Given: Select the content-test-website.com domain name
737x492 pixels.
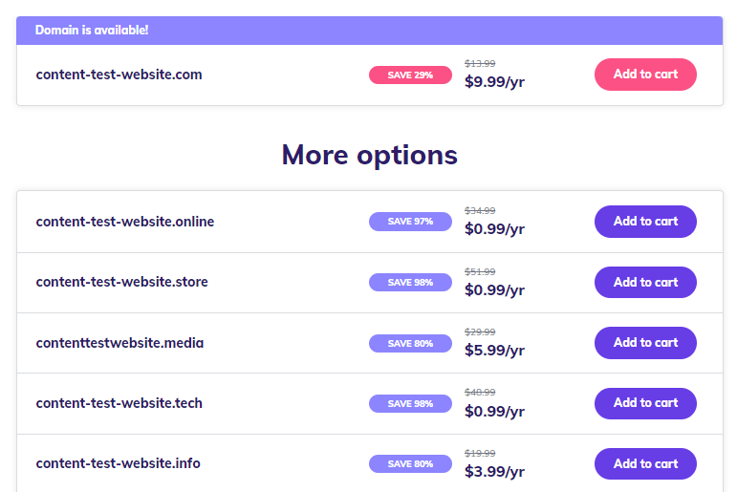Looking at the screenshot, I should [119, 75].
